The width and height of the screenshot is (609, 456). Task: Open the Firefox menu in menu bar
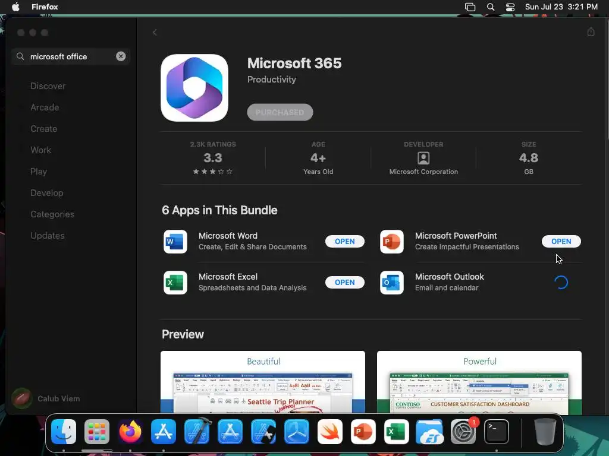(45, 7)
